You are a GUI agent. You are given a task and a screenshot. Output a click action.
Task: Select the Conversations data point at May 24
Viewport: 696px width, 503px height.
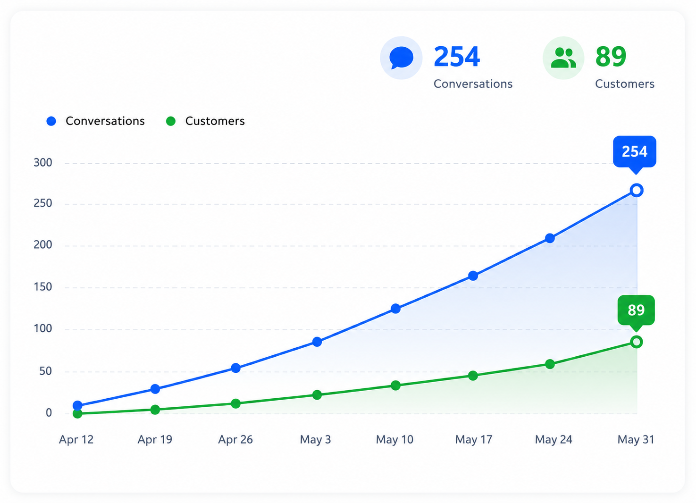tap(550, 238)
